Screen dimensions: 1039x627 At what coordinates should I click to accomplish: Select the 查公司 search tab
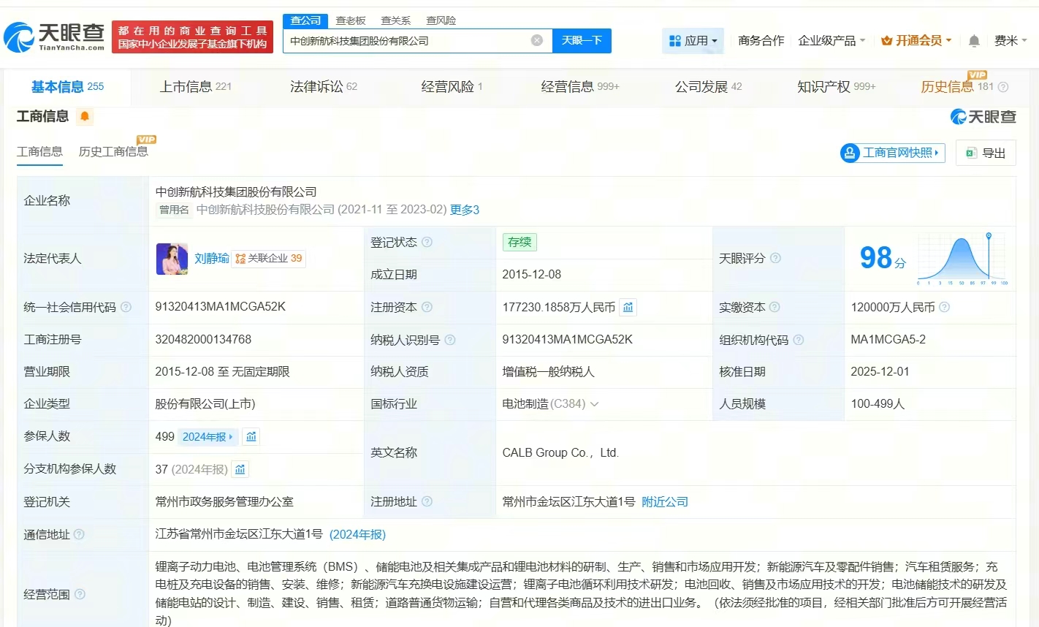[x=305, y=20]
